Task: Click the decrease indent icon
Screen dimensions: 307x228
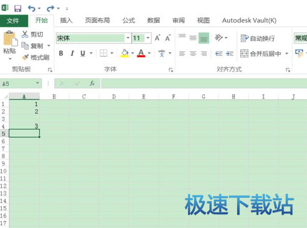Action: pyautogui.click(x=219, y=53)
